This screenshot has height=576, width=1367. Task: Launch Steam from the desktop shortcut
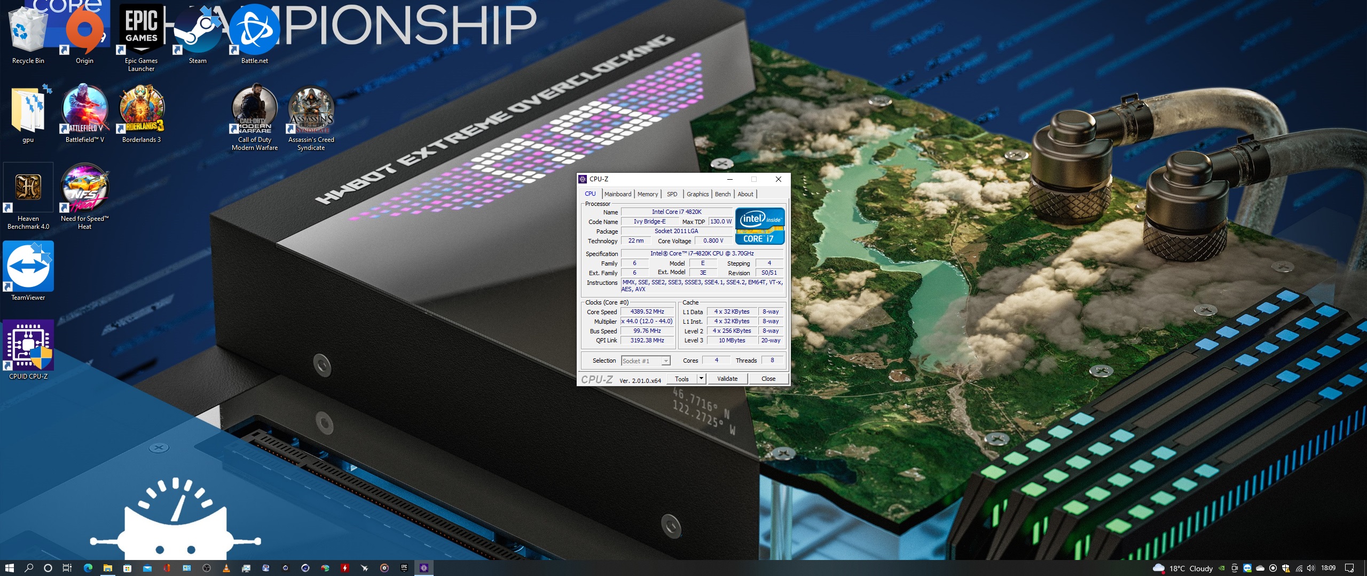tap(198, 35)
